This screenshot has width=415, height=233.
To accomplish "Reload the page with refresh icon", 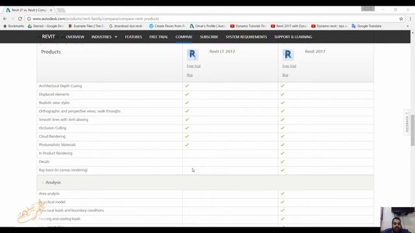I will 20,19.
